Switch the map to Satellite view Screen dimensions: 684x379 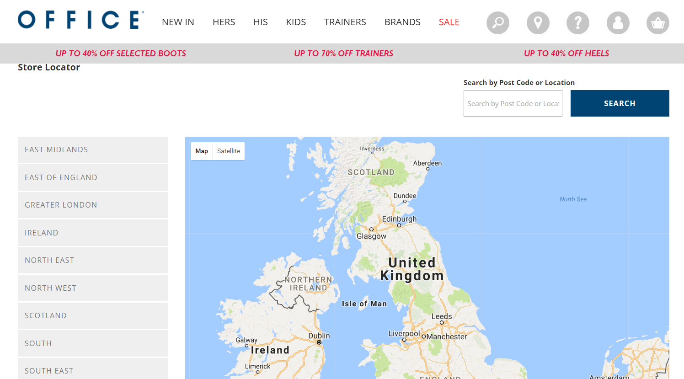pos(228,151)
